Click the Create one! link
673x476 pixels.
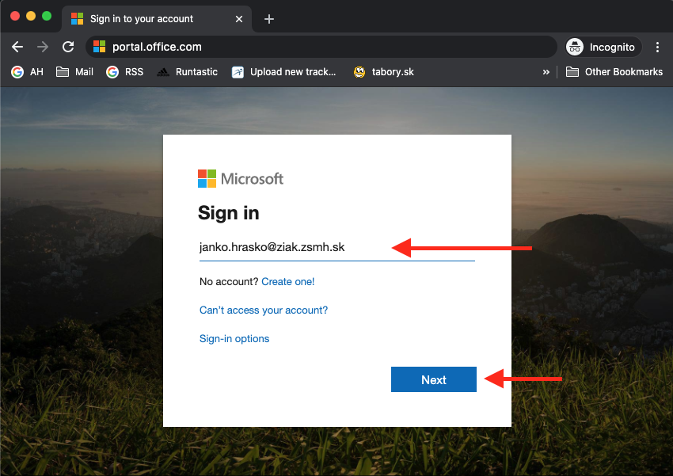pyautogui.click(x=288, y=281)
